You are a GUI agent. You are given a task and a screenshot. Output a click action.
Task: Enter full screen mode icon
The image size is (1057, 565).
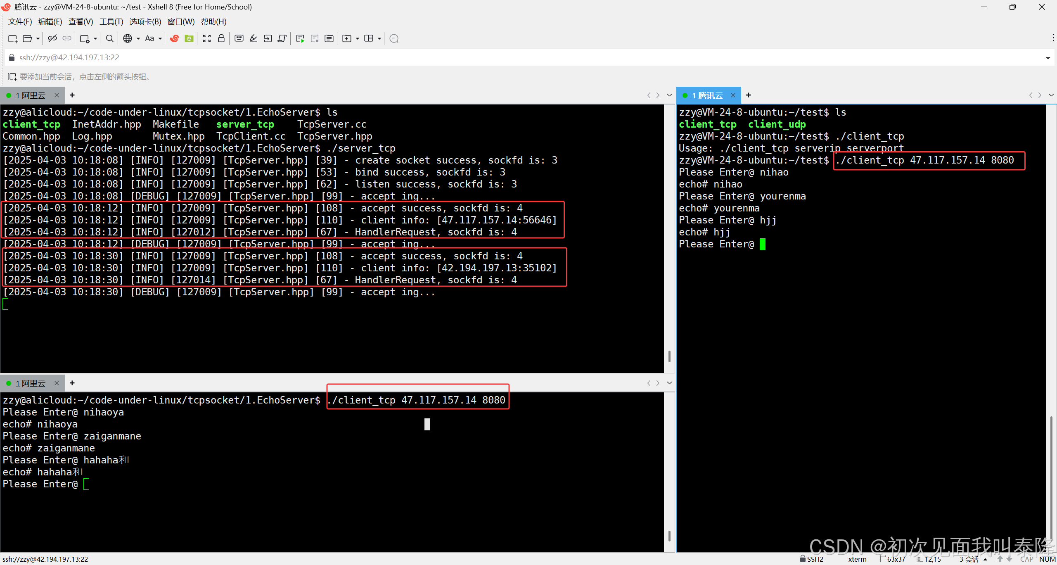[x=207, y=38]
